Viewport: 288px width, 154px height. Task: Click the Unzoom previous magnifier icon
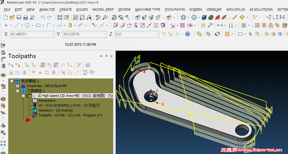[98, 17]
